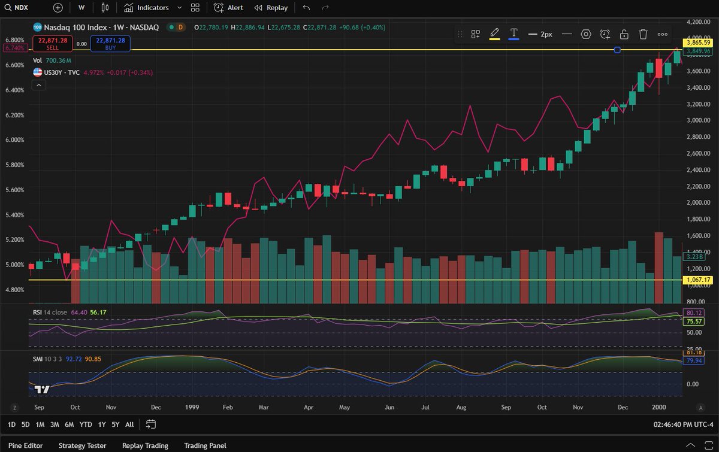Set range to 5Y
Viewport: 719px width, 452px height.
(x=116, y=424)
